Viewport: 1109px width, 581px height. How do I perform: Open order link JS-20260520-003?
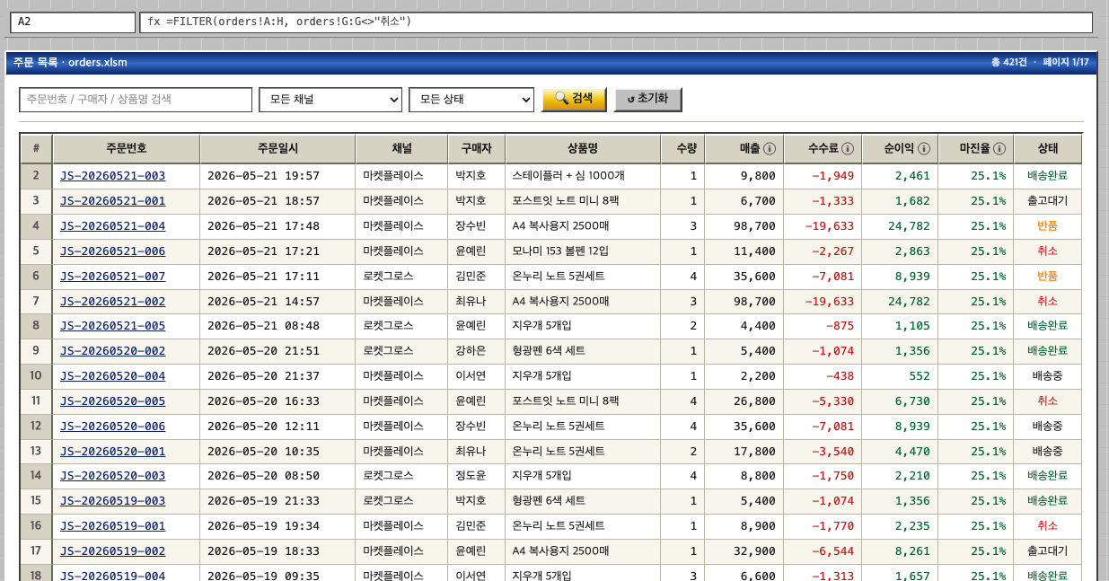pos(112,476)
